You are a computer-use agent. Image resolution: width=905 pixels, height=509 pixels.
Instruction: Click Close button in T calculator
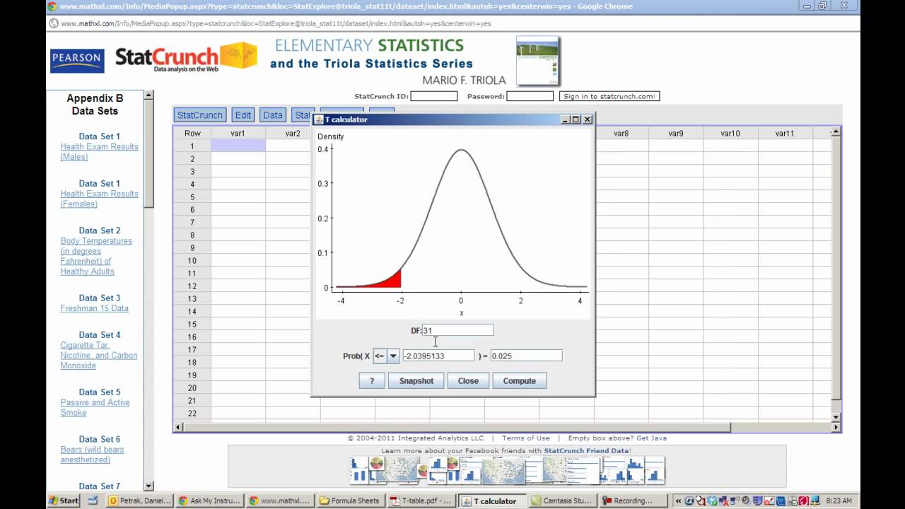click(468, 380)
